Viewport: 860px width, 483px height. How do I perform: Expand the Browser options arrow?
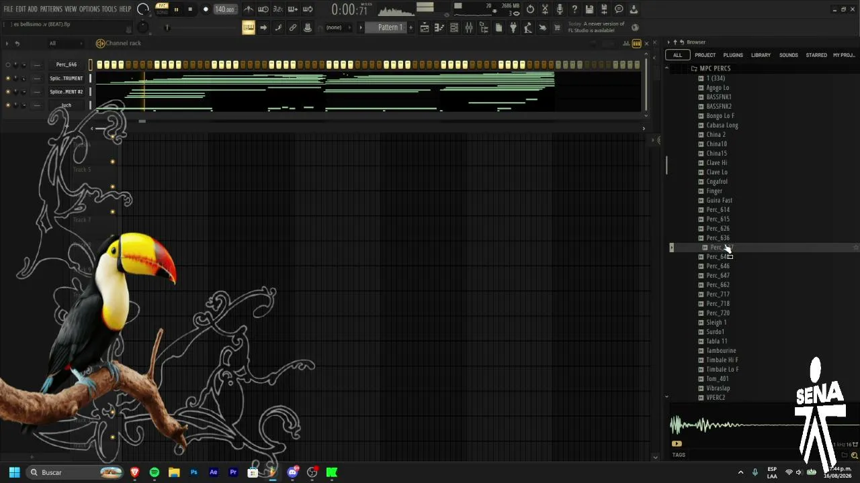(x=669, y=42)
